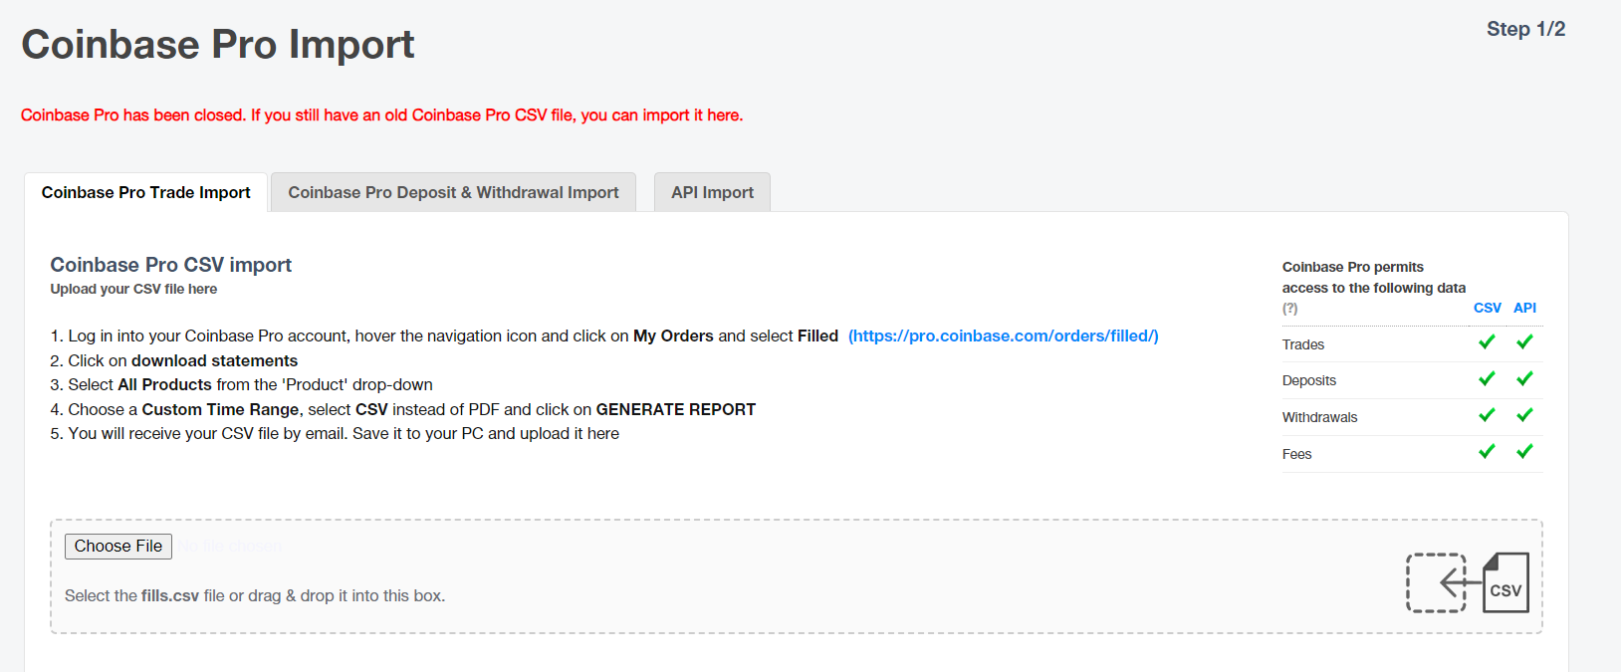Open the pro.coinbase.com orders filled link
This screenshot has height=672, width=1621.
click(1004, 336)
